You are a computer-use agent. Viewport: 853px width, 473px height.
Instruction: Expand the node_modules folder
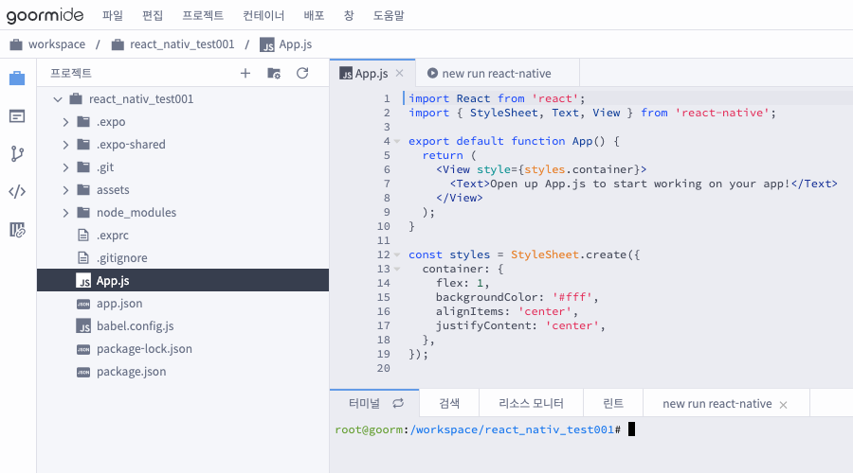click(x=65, y=213)
